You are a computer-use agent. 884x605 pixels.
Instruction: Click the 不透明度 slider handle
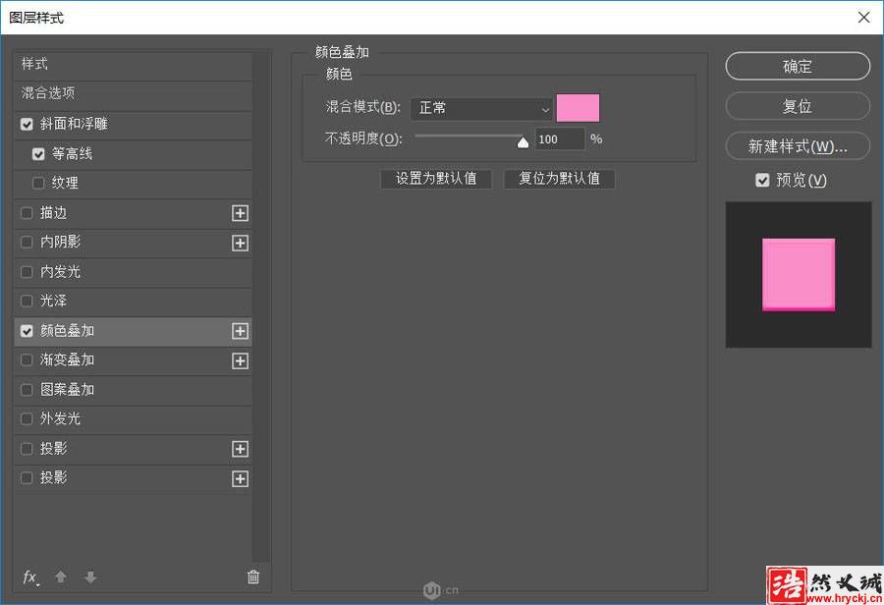(523, 142)
